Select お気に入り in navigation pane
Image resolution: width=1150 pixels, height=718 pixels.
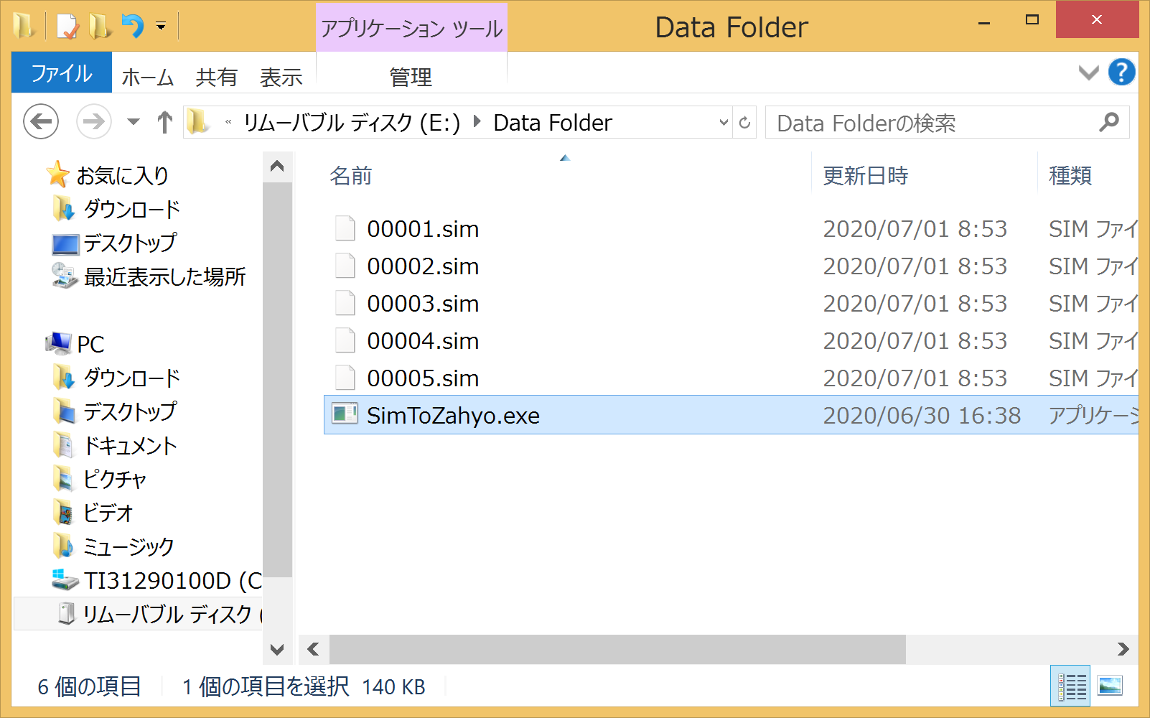click(x=123, y=175)
